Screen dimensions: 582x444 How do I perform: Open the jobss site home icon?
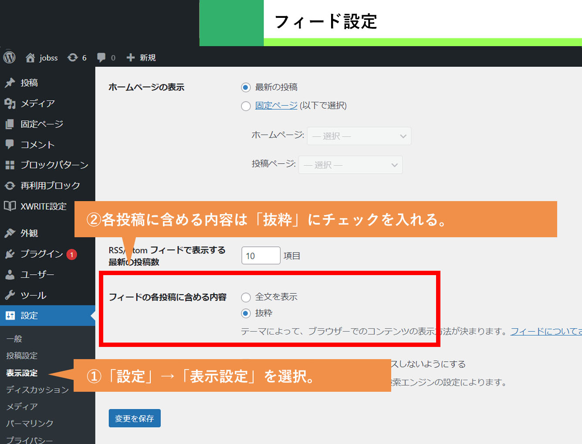point(30,58)
